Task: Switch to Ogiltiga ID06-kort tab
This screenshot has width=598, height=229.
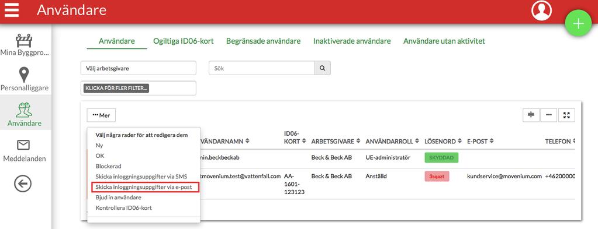Action: pos(184,41)
